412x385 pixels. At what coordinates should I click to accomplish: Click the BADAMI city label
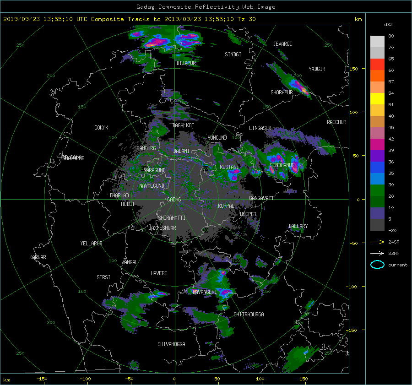pos(181,151)
